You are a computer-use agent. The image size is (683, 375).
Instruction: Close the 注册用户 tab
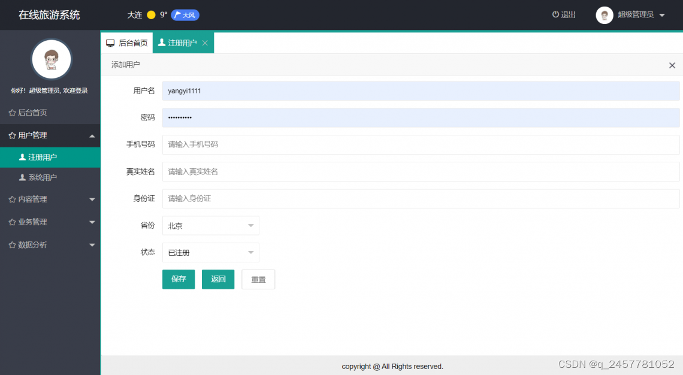click(x=205, y=43)
